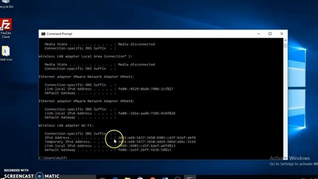
Task: Click the Command Prompt vertical scrollbar thumb
Action: (x=285, y=45)
